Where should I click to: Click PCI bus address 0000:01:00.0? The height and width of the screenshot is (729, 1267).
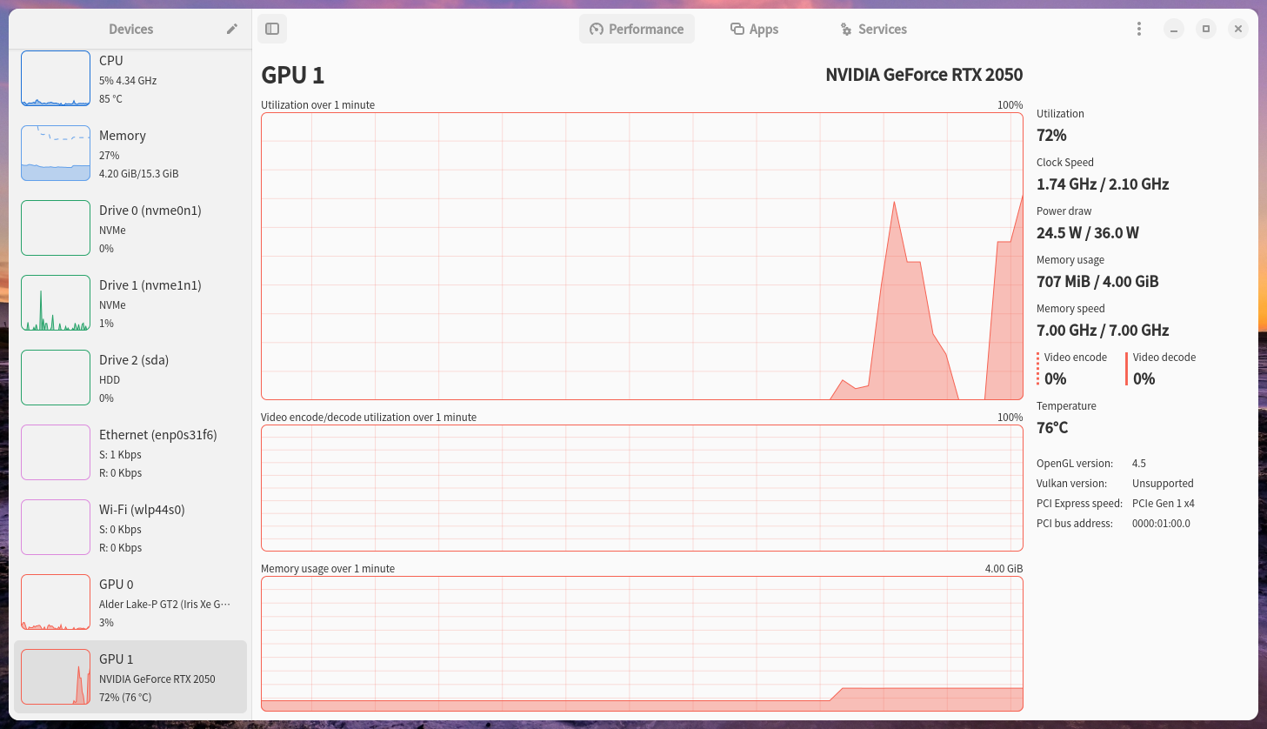coord(1161,524)
